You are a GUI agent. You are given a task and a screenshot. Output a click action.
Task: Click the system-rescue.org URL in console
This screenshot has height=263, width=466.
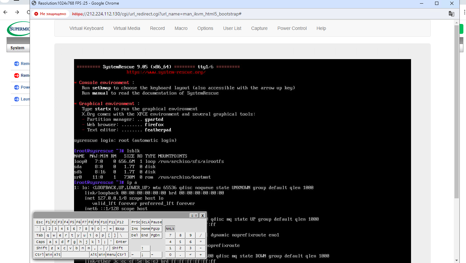166,72
